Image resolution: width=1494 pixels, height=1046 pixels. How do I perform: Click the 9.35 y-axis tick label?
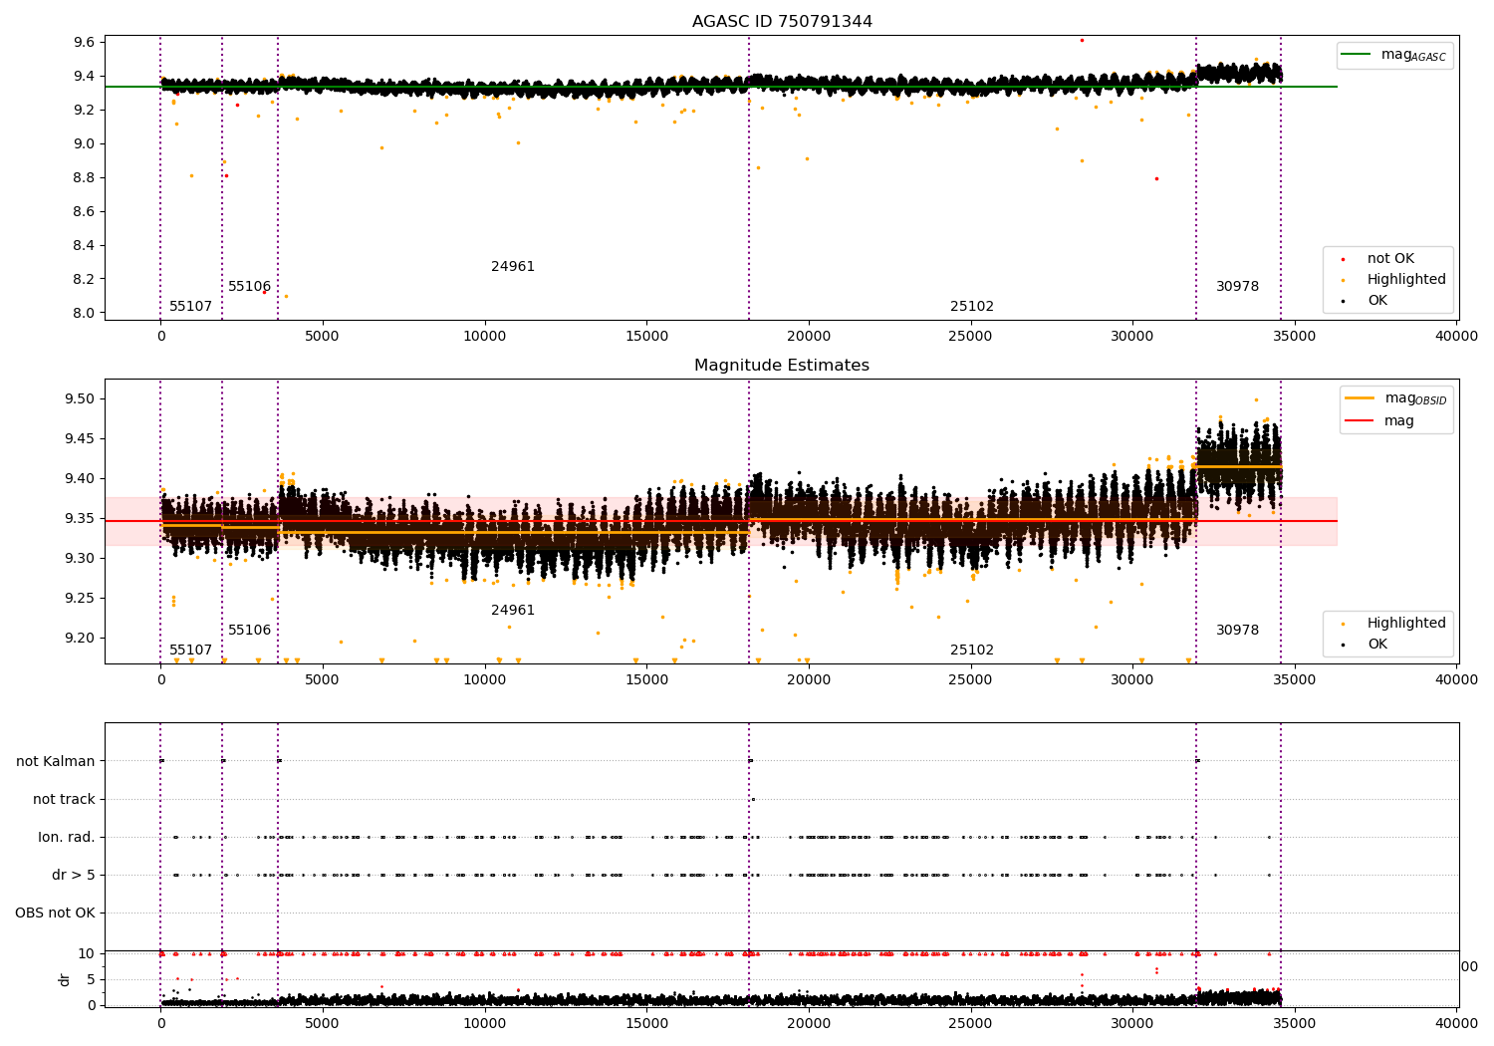(80, 518)
